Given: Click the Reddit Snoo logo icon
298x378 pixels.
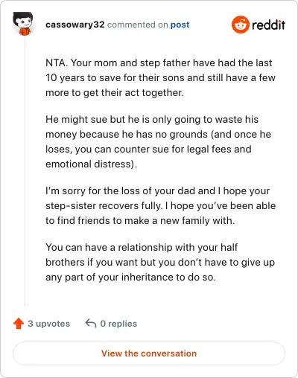Looking at the screenshot, I should pos(240,25).
